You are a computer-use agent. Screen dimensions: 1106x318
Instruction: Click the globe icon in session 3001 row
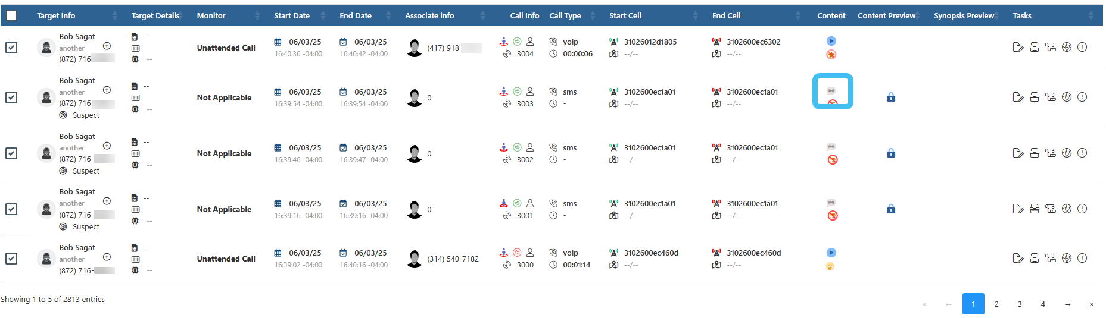(1067, 209)
